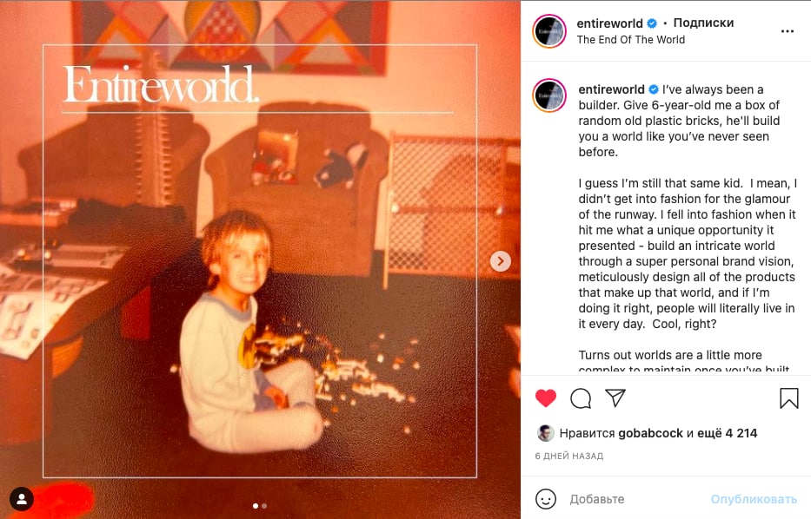View list of ещё 4 214 likes
The height and width of the screenshot is (519, 811).
pos(727,433)
